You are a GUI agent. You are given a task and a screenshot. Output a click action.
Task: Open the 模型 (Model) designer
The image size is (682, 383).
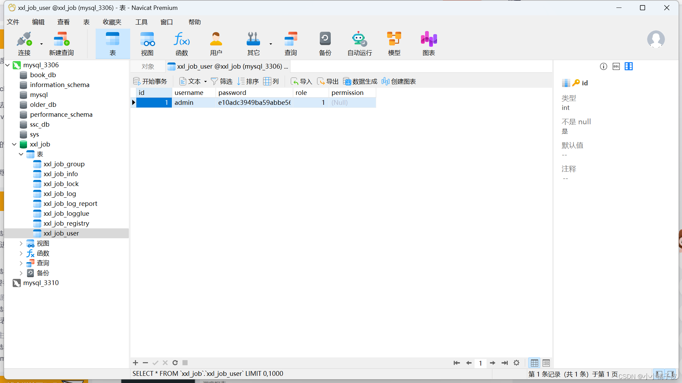coord(394,43)
